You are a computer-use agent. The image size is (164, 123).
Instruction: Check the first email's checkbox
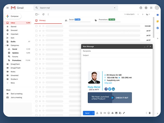point(36,26)
